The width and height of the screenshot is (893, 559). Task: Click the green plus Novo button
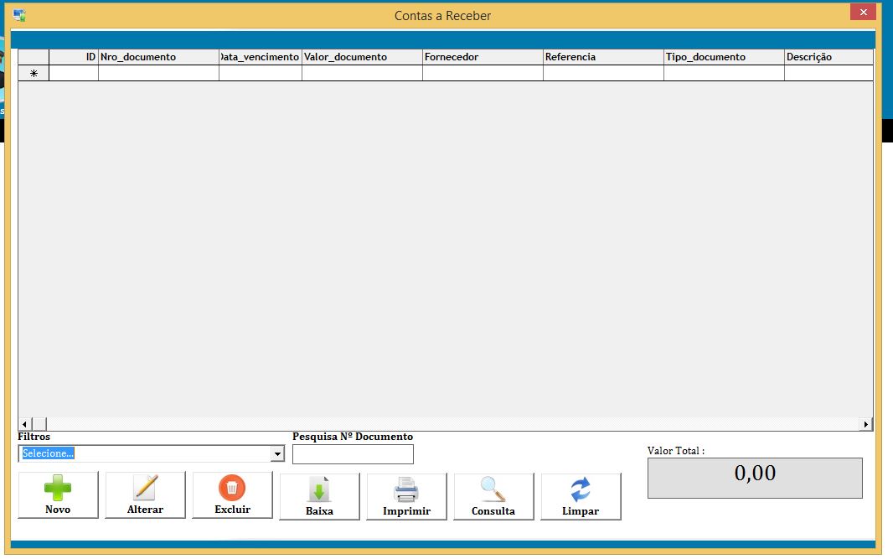(x=58, y=495)
